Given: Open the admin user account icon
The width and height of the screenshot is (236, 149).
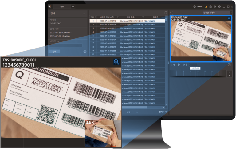Looking at the screenshot, I should [195, 7].
